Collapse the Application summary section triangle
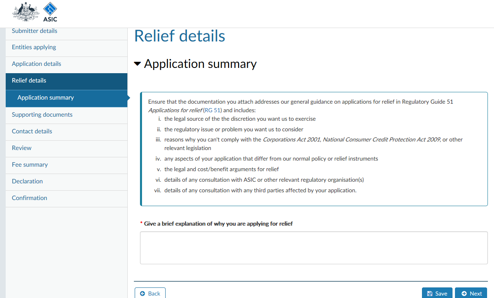 point(138,64)
